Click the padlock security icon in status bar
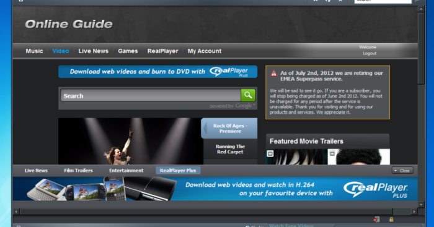This screenshot has height=227, width=434. tap(391, 219)
